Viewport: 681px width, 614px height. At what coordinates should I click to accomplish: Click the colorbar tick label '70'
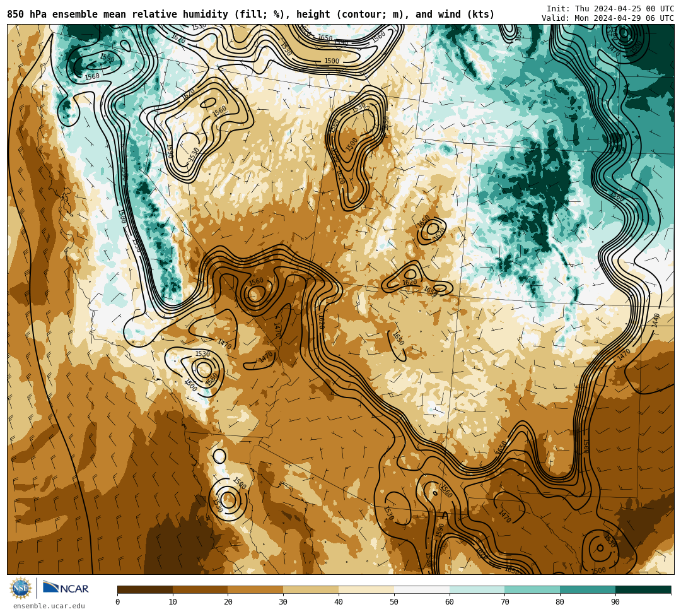pos(504,602)
